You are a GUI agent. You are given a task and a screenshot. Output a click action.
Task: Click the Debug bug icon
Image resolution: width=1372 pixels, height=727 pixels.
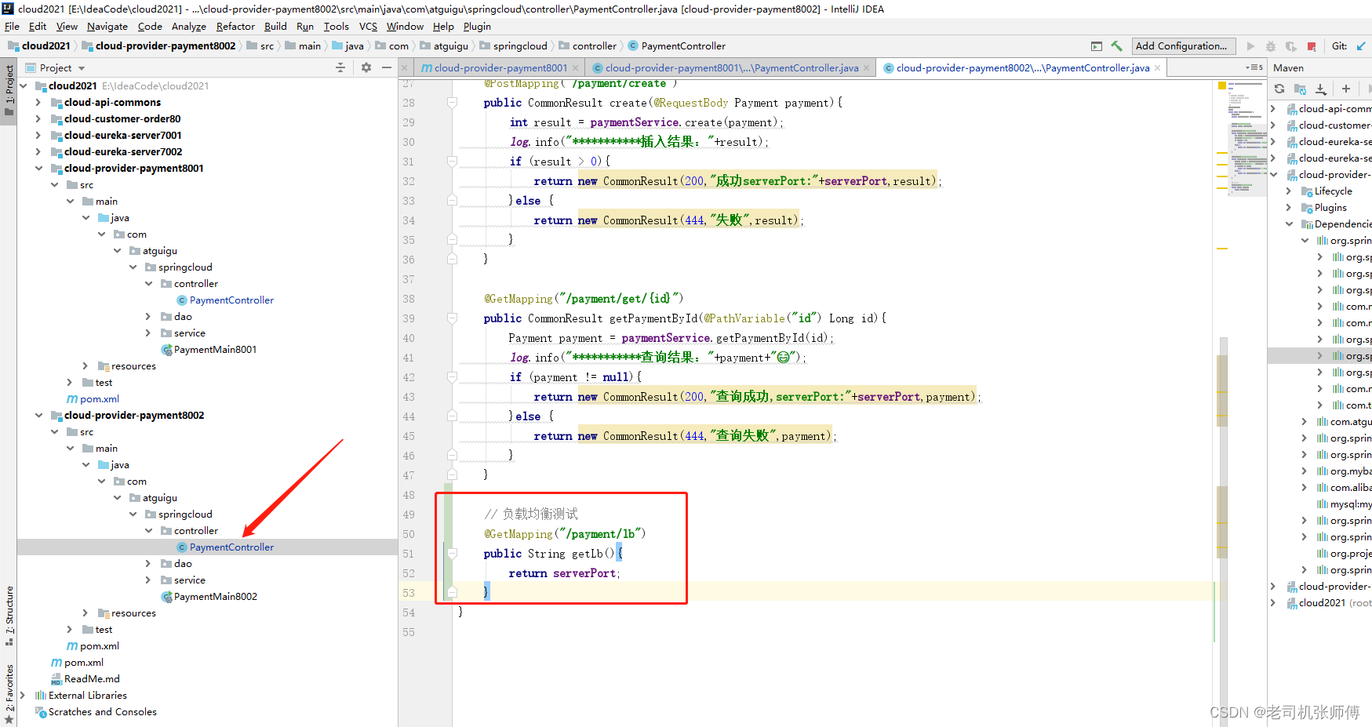pos(1271,46)
